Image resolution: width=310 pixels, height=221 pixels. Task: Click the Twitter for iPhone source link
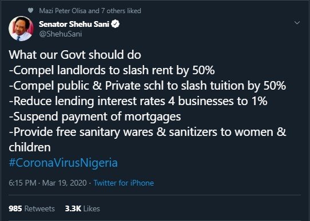[x=124, y=183]
